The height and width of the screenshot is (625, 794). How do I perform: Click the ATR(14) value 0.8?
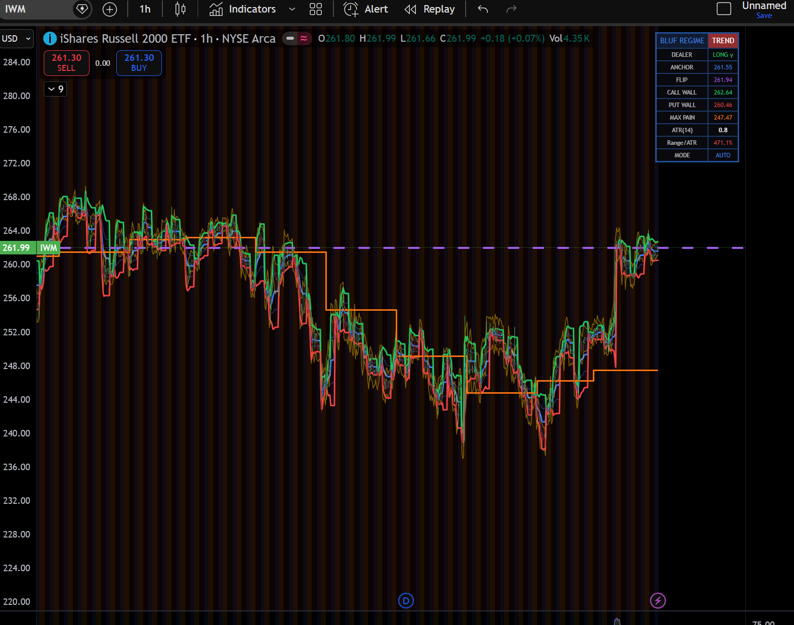[723, 130]
